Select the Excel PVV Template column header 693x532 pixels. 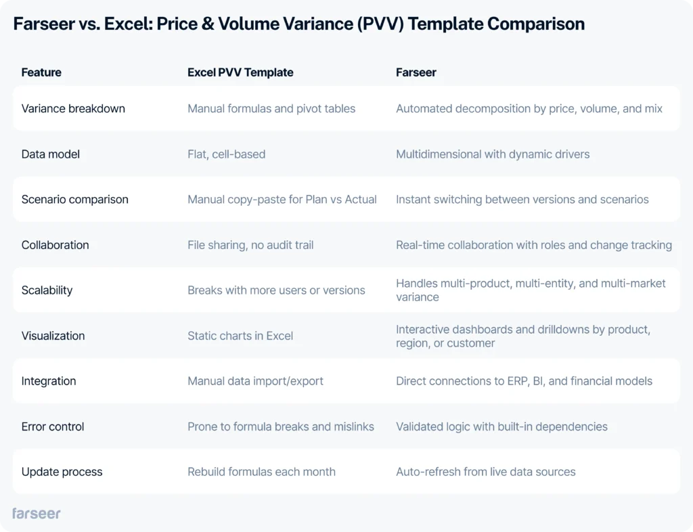tap(240, 72)
